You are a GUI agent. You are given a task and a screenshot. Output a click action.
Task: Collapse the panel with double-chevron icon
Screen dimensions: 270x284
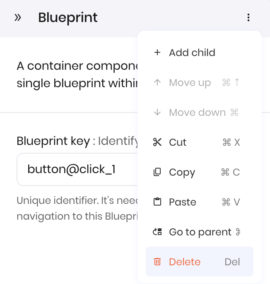(18, 17)
